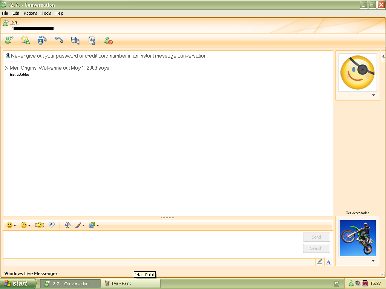
Task: Open the File menu
Action: [5, 13]
